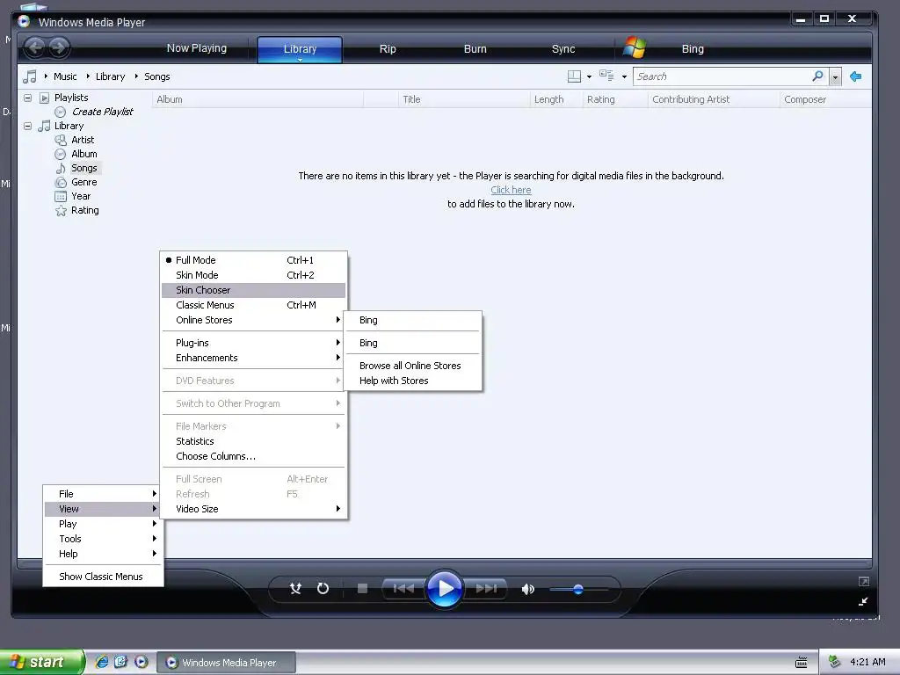900x675 pixels.
Task: Click the search magnifier icon
Action: [x=818, y=76]
